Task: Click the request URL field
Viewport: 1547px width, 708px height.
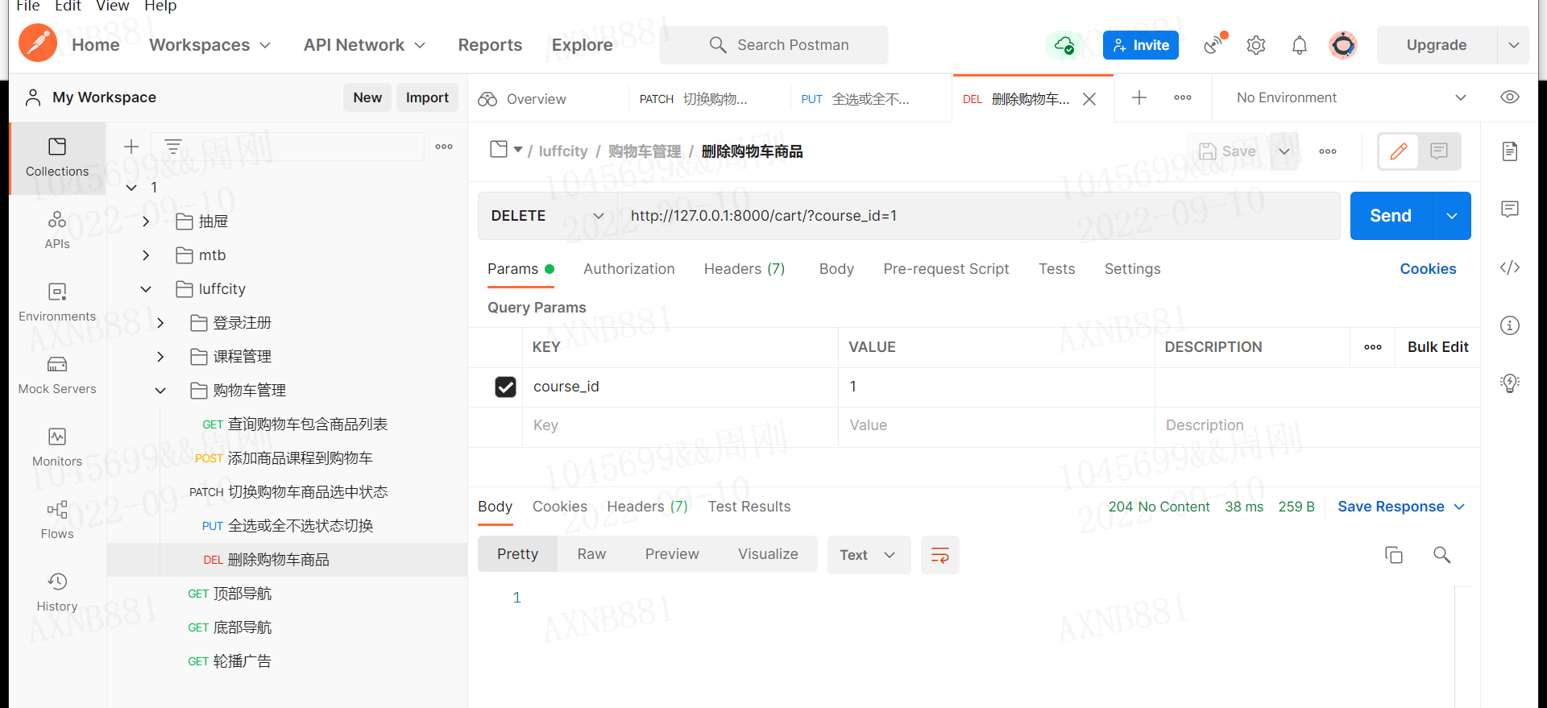Action: coord(979,216)
